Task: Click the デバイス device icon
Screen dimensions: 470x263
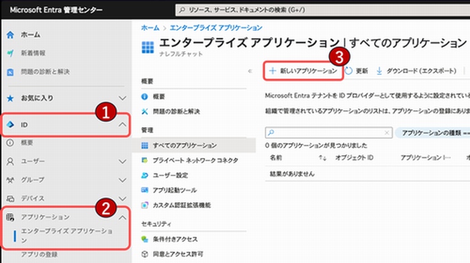Action: point(10,199)
